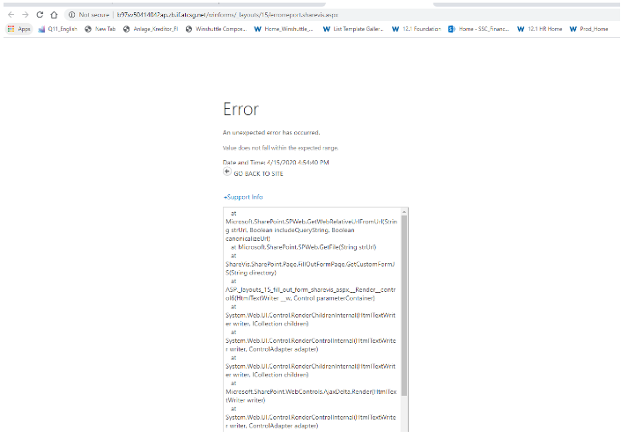
Task: Go to the browser home page
Action: point(55,15)
